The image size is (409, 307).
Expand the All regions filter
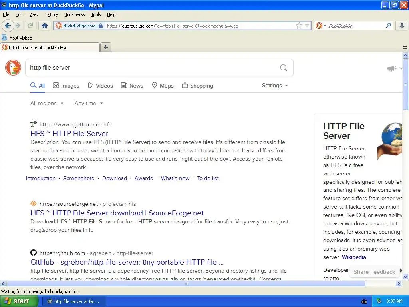pos(47,104)
